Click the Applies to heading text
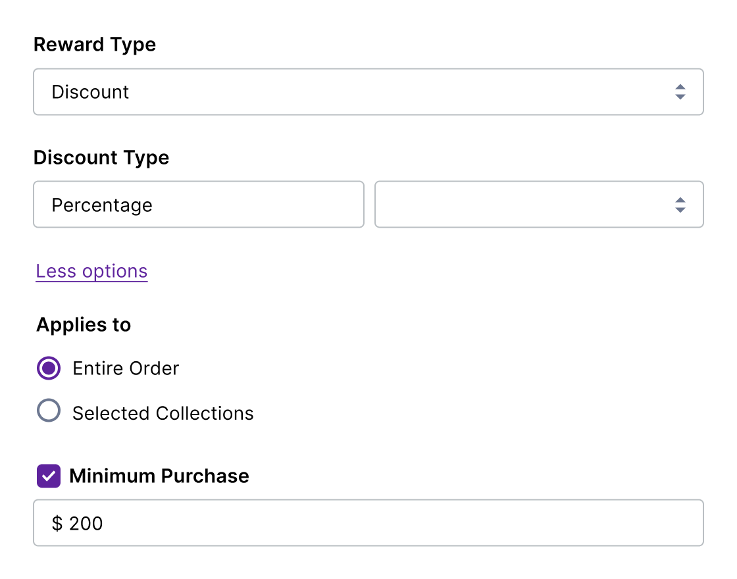The image size is (737, 579). click(84, 325)
